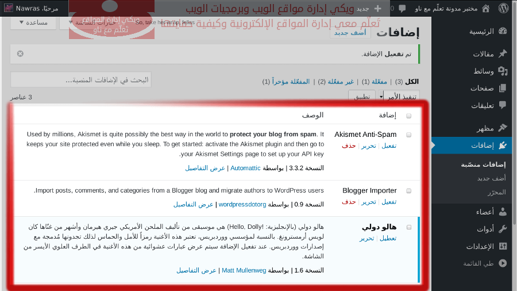Collapse the sidebar with طي القائمة
The image size is (517, 291).
click(503, 263)
